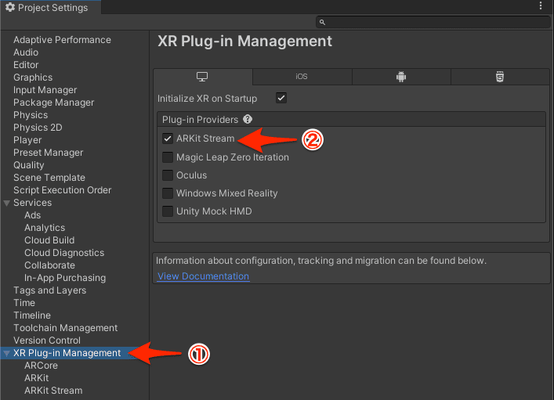Screen dimensions: 554x400
Task: Click the Project Settings gear icon
Action: click(x=10, y=7)
